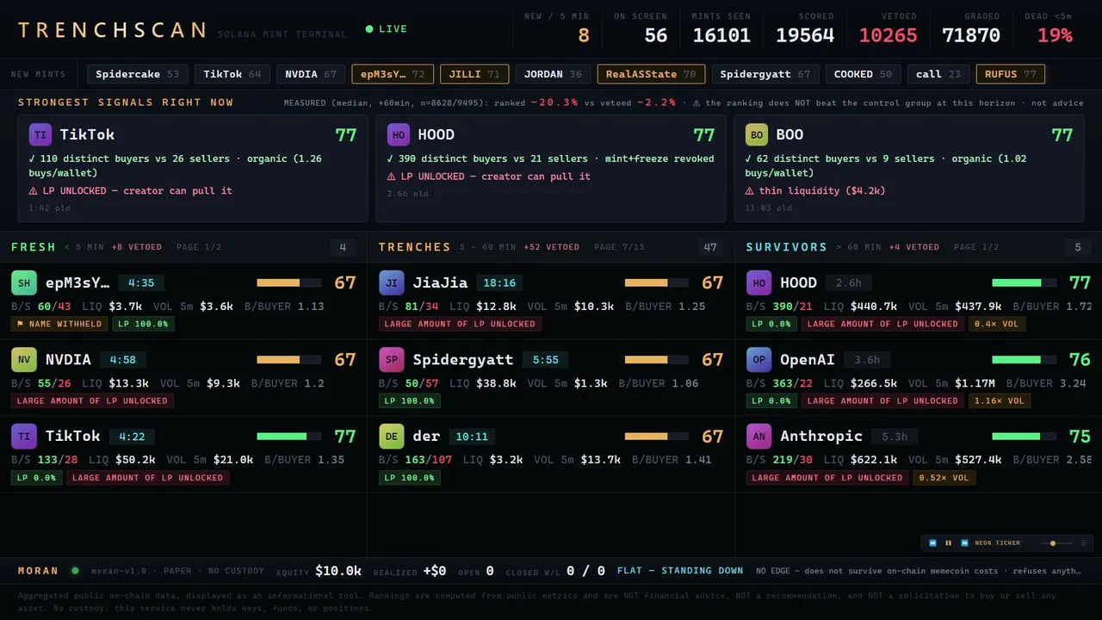
Task: Show Fresh +8 VETOED entries
Action: [137, 247]
